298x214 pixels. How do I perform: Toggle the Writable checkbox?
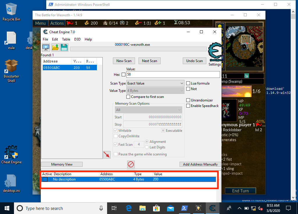(x=116, y=130)
